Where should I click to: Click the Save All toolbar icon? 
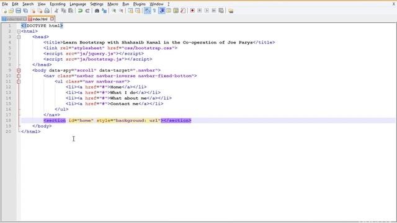(25, 11)
